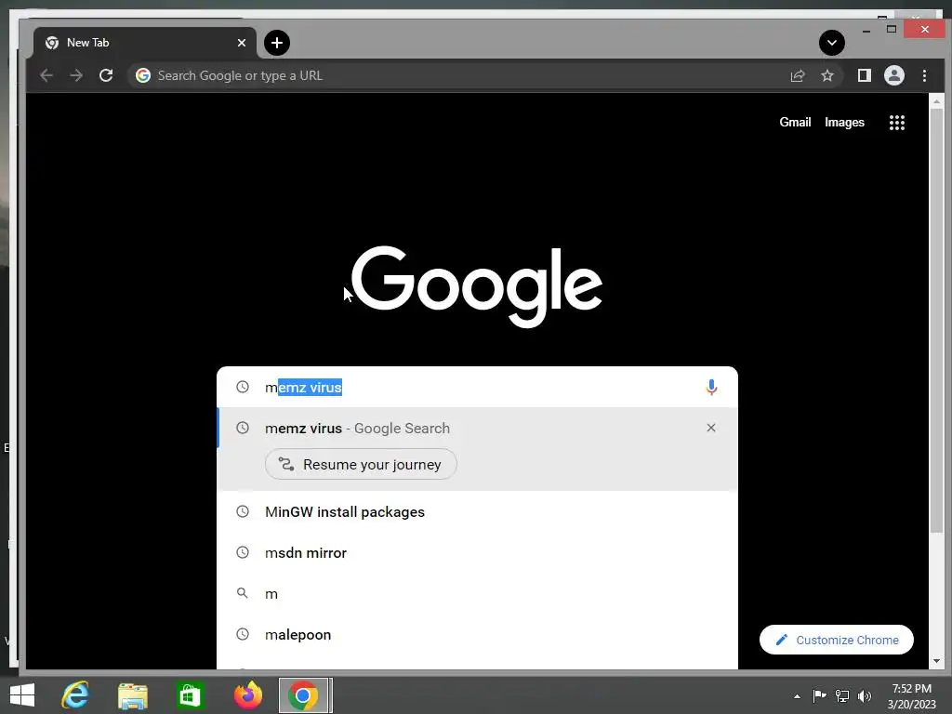Launch Internet Explorer from taskbar
This screenshot has height=714, width=952.
[75, 695]
